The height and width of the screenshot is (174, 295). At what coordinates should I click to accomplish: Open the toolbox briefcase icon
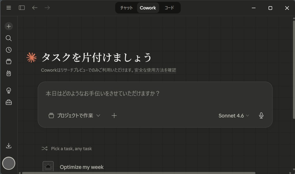9,102
